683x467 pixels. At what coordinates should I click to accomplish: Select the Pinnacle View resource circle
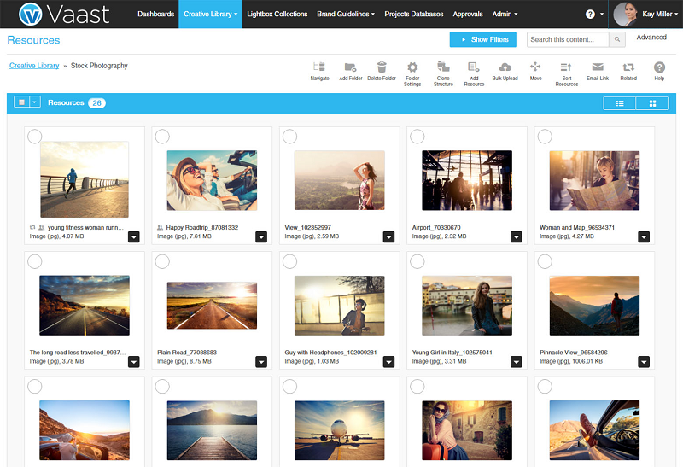[x=545, y=261]
